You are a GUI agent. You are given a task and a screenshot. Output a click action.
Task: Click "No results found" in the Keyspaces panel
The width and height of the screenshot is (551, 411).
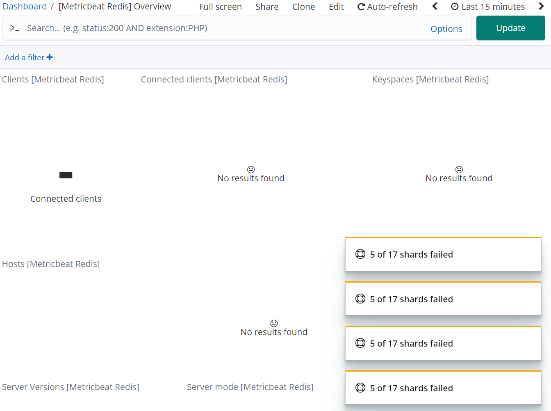point(459,178)
